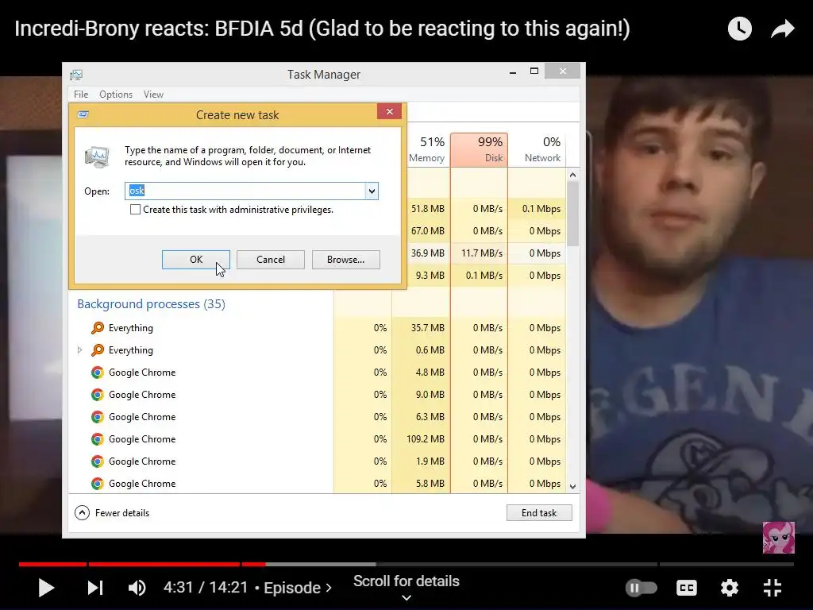This screenshot has width=813, height=610.
Task: Turn on closed captions
Action: coord(687,588)
